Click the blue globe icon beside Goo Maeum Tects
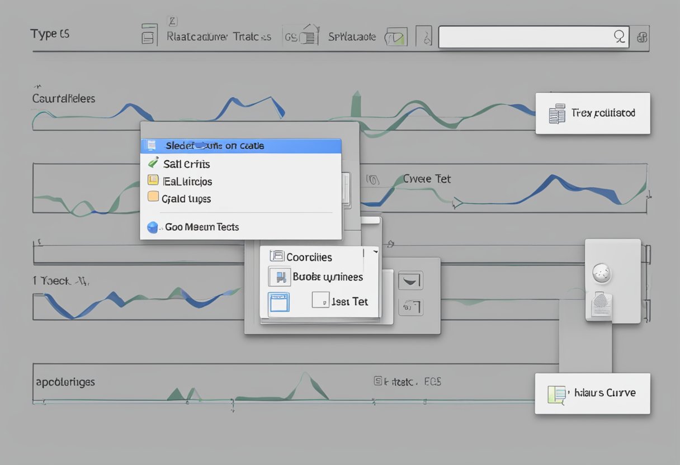This screenshot has width=680, height=465. point(153,227)
